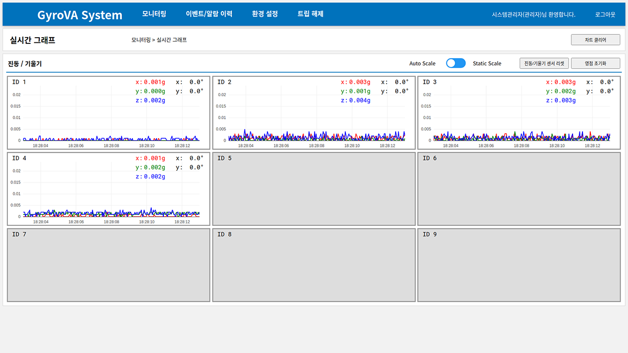
Task: Click ID 3 green y value 0.002g
Action: pos(560,92)
